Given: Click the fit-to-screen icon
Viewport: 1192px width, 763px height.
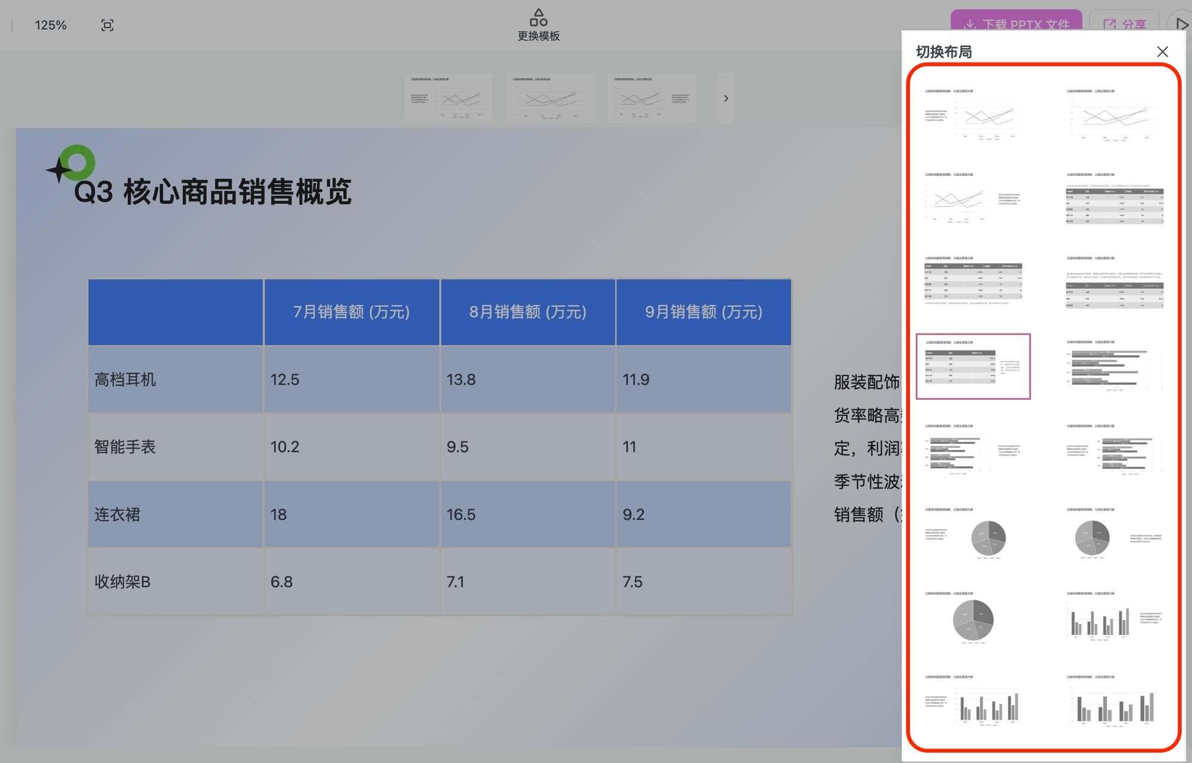Looking at the screenshot, I should point(107,25).
